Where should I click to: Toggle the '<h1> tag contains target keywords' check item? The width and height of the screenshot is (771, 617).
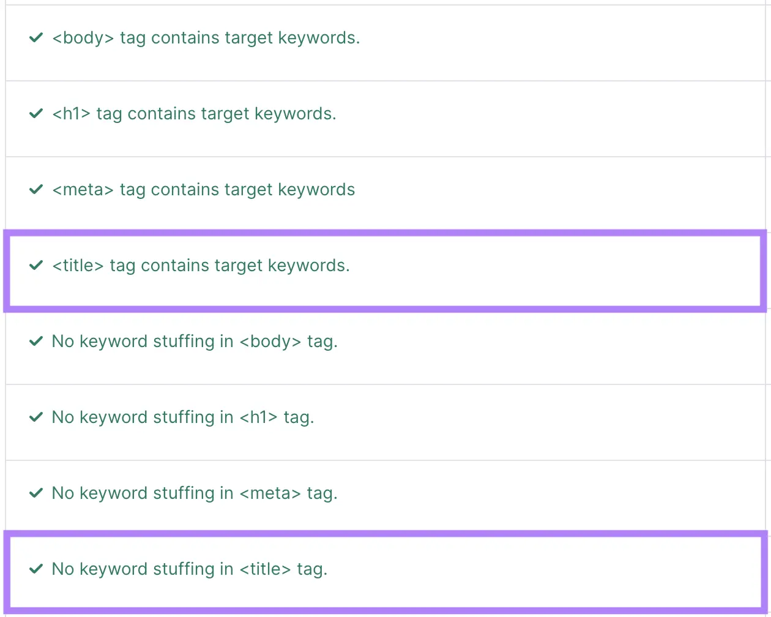click(x=193, y=113)
